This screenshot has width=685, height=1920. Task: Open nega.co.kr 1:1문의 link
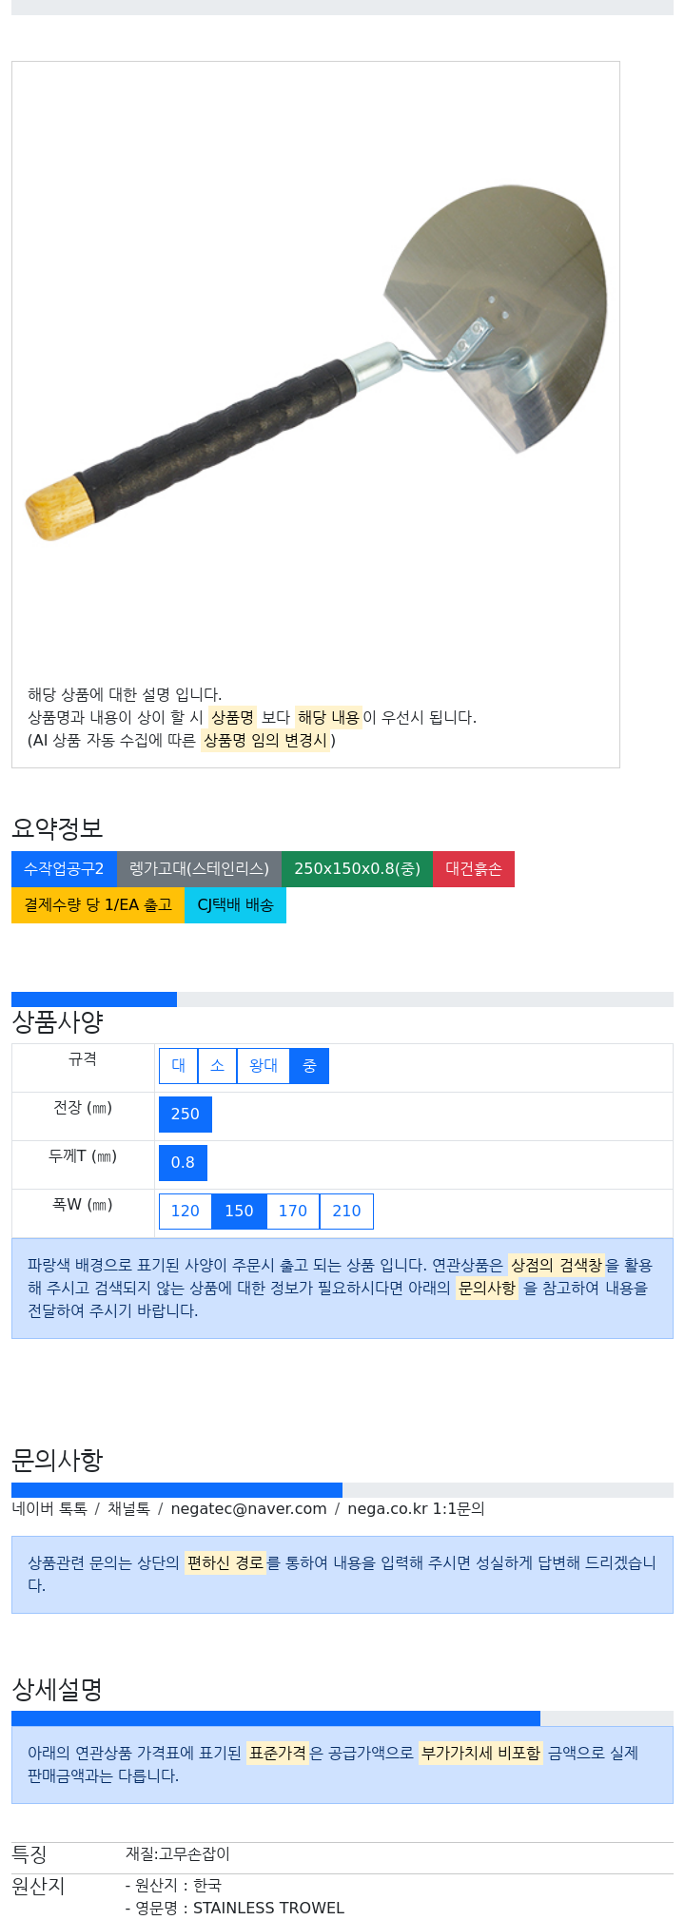(x=416, y=1509)
